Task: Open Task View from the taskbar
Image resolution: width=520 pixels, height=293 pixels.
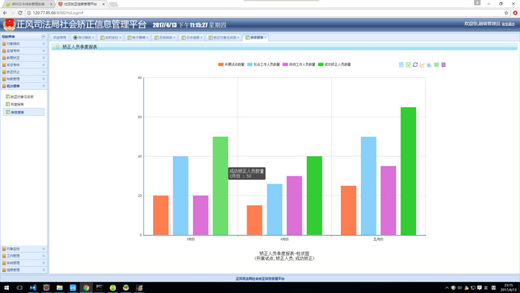Action: click(19, 288)
